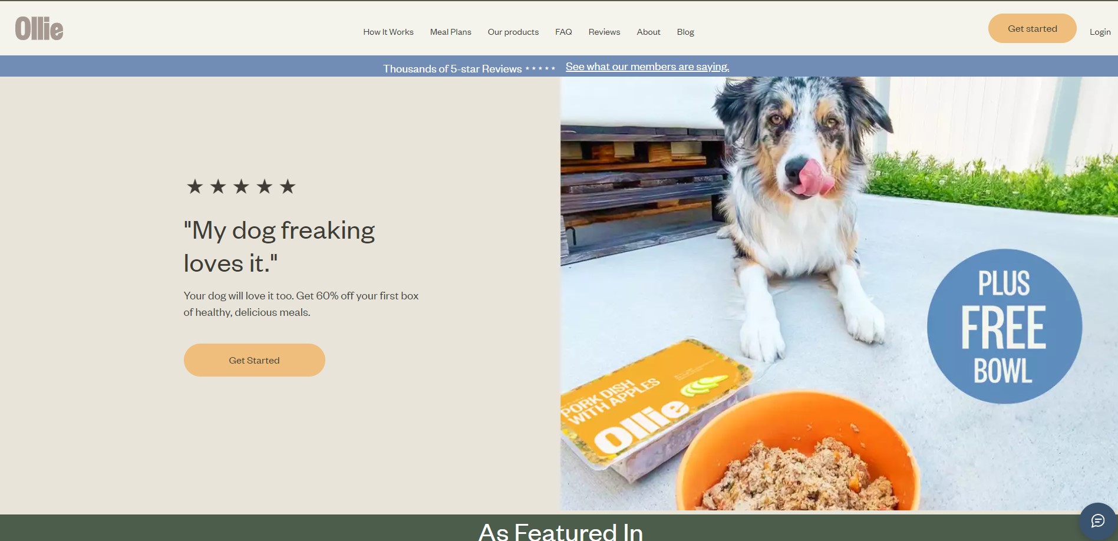
Task: Click the dog photo hero image
Action: [839, 293]
